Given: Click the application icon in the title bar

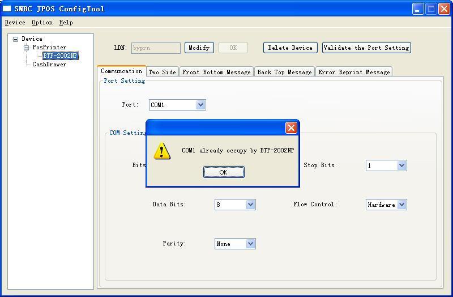Looking at the screenshot, I should click(6, 9).
